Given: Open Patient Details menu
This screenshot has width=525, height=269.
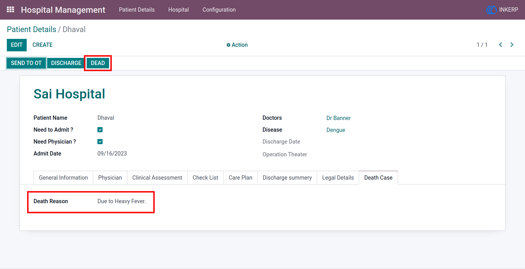Looking at the screenshot, I should 137,10.
